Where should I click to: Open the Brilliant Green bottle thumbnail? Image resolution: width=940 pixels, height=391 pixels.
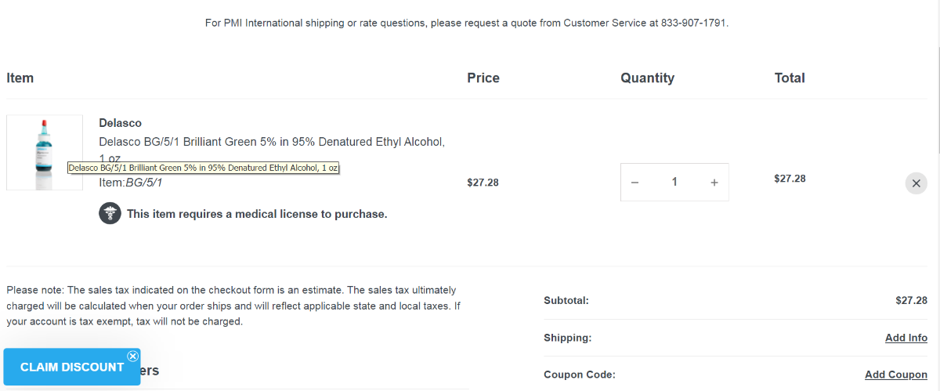[x=44, y=152]
